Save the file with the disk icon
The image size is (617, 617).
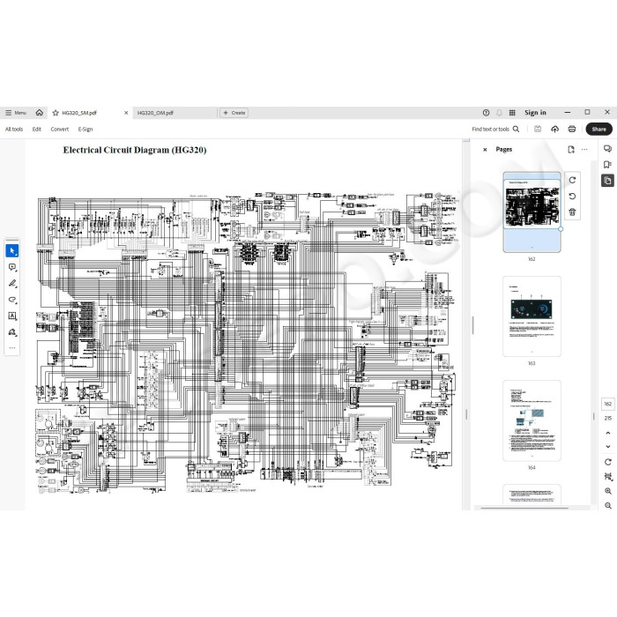(x=538, y=129)
